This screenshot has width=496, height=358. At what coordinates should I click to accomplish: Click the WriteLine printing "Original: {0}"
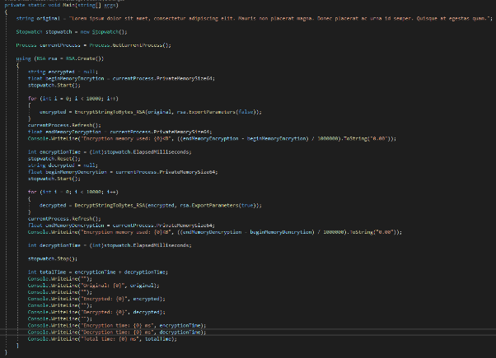[94, 286]
